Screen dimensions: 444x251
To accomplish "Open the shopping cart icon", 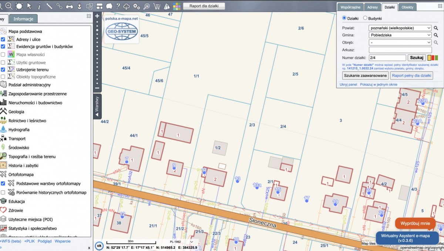I will [x=157, y=6].
